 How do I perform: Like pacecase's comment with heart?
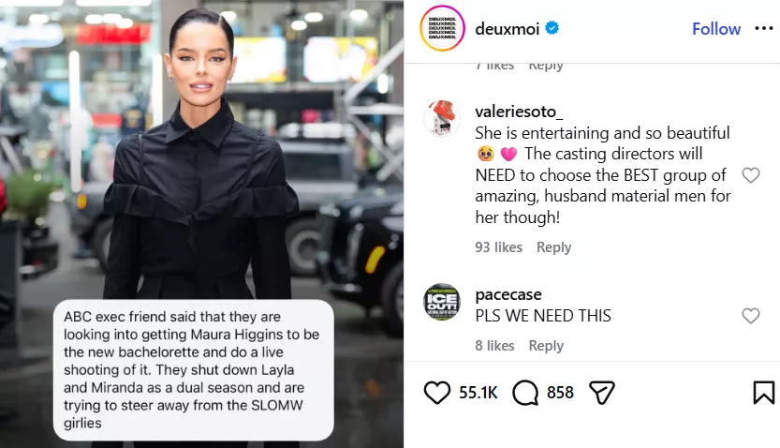[751, 316]
